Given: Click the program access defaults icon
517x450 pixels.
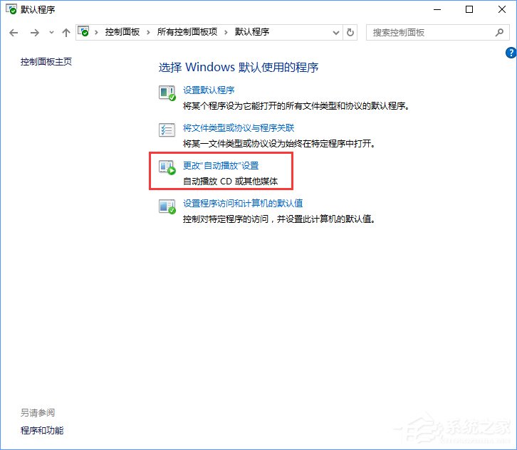Looking at the screenshot, I should [x=167, y=206].
